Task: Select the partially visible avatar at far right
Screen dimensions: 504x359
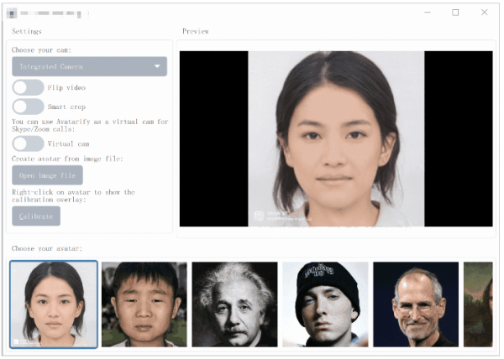Action: coord(478,304)
